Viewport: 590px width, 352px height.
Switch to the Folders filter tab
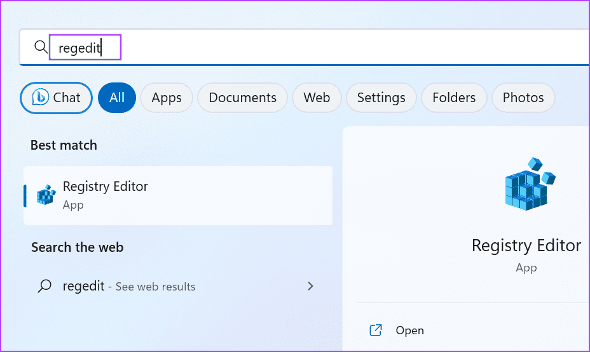(454, 98)
